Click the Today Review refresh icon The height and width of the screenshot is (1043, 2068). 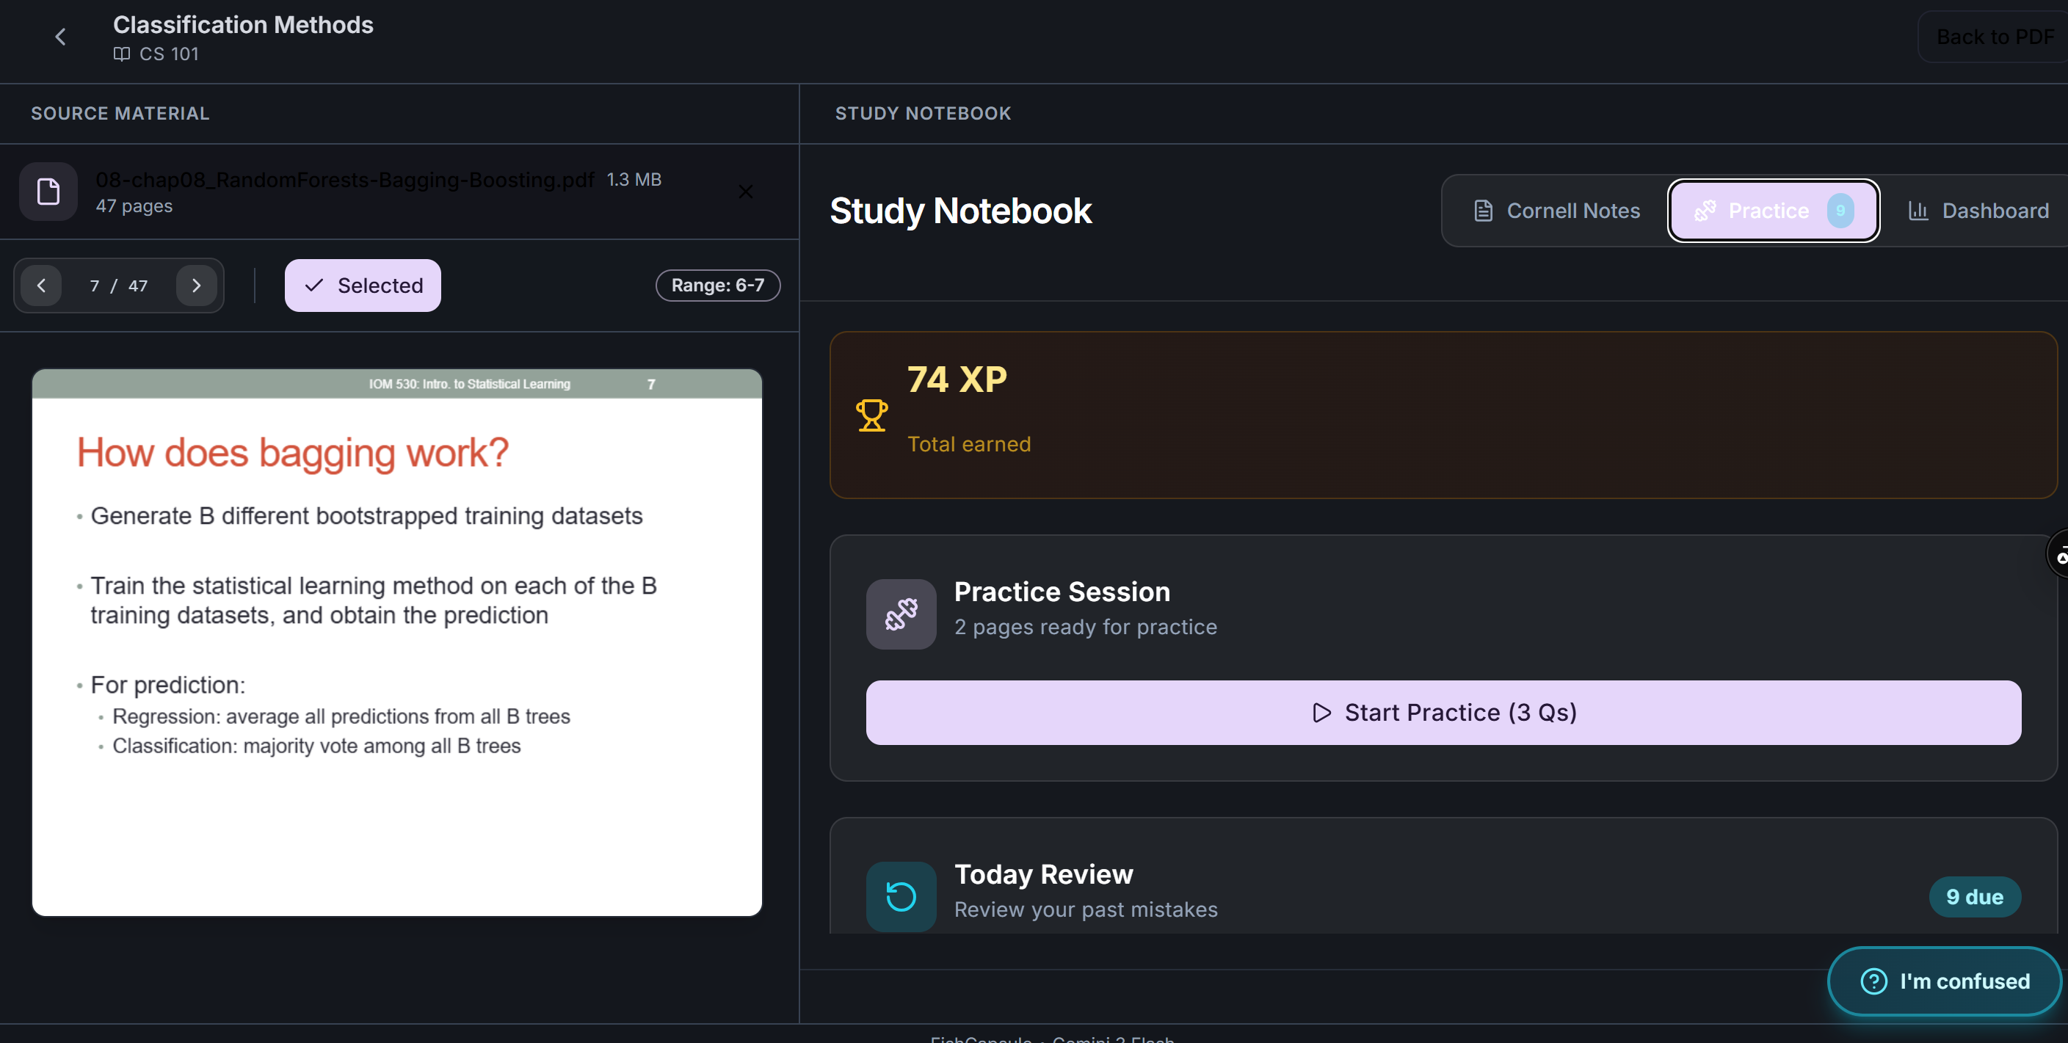click(901, 896)
